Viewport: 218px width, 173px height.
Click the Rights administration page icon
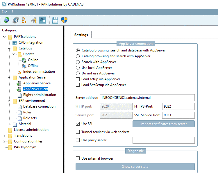point(19,95)
